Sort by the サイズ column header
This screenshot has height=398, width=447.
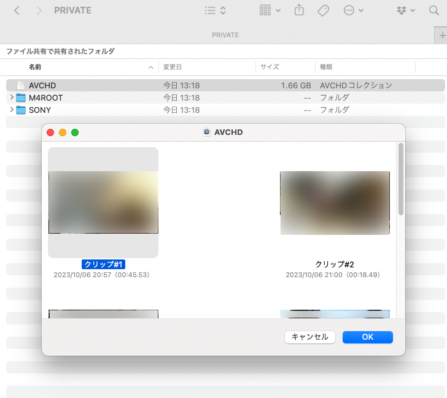(270, 67)
